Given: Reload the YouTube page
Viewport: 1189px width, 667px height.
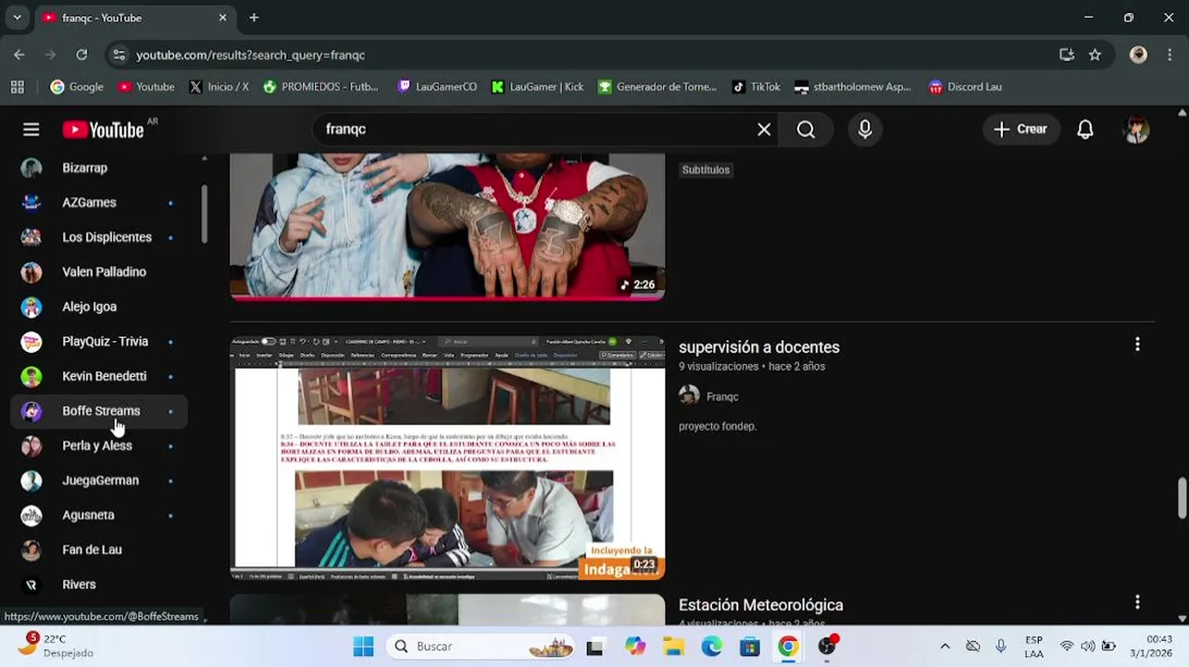Looking at the screenshot, I should pos(81,55).
